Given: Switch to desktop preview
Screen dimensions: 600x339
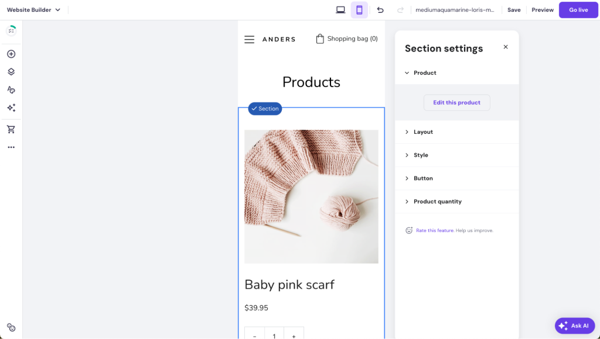Looking at the screenshot, I should pyautogui.click(x=340, y=9).
